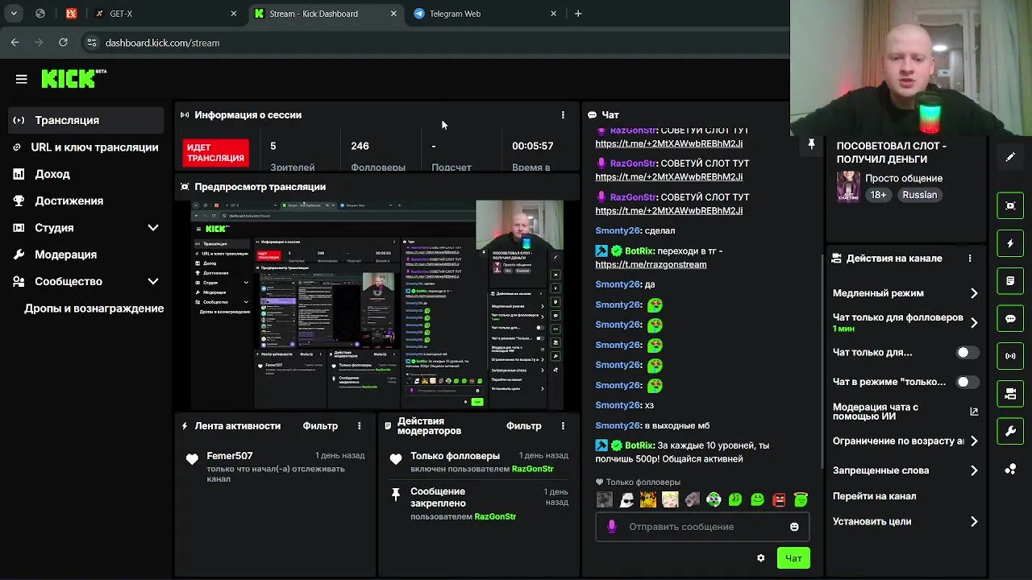Open a new browser tab
Viewport: 1032px width, 580px height.
click(578, 14)
